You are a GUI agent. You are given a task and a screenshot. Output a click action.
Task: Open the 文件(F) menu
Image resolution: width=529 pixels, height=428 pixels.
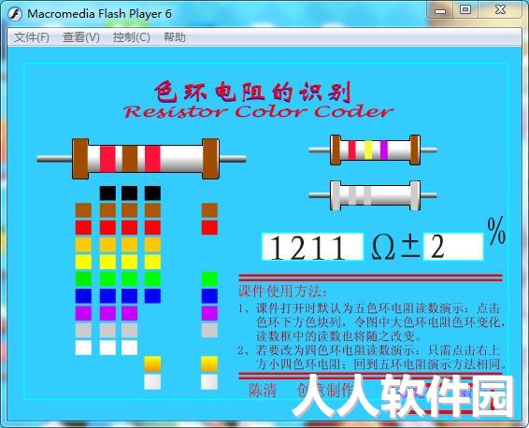32,37
